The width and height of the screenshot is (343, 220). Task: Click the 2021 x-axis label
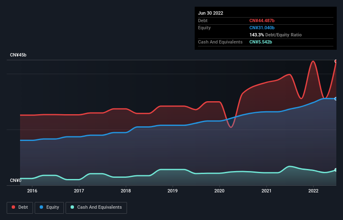click(267, 191)
